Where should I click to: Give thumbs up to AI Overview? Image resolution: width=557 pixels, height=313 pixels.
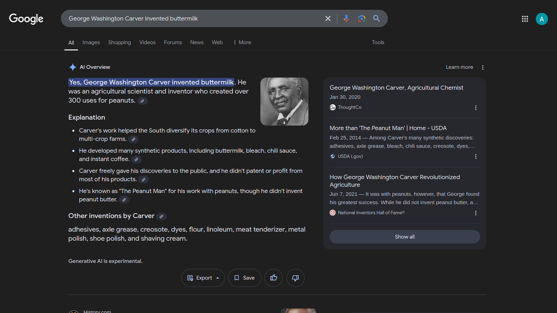(x=274, y=278)
